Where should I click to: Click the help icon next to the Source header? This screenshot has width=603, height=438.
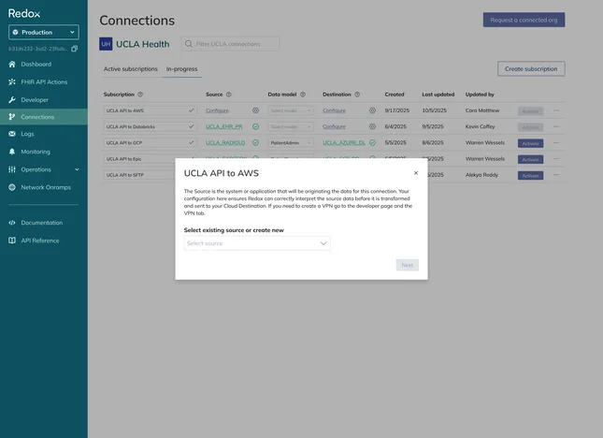point(228,95)
